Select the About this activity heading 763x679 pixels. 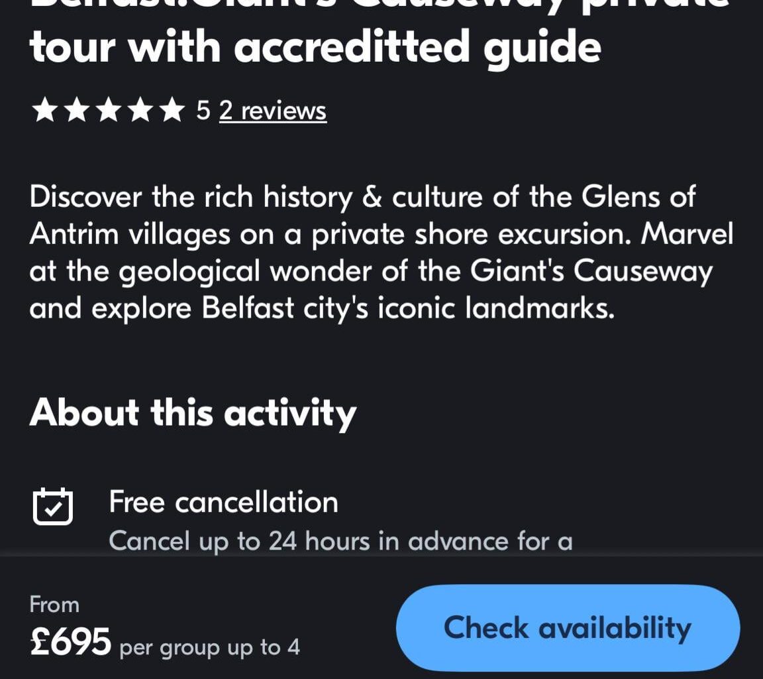click(193, 412)
